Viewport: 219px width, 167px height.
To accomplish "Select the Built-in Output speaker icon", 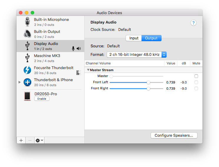I will (x=27, y=34).
